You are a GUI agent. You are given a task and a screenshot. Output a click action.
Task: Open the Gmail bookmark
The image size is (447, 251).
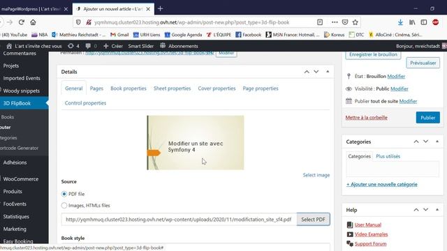coord(119,35)
